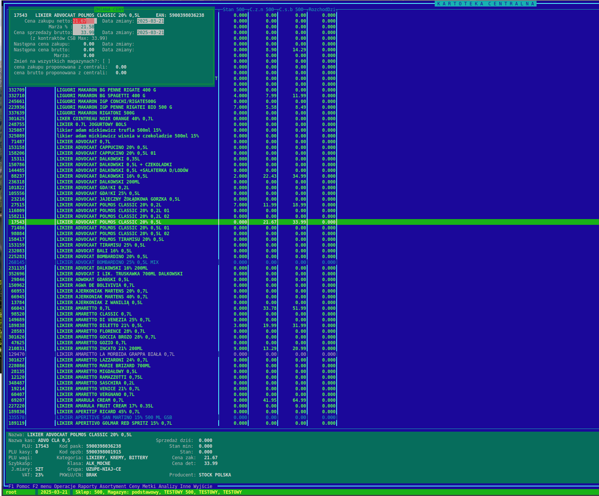The width and height of the screenshot is (599, 496).
Task: Click Wyjście to exit
Action: [203, 486]
